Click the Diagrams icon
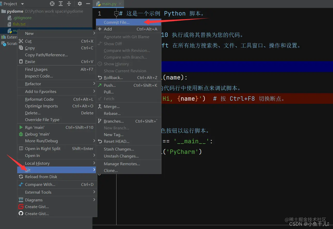The width and height of the screenshot is (333, 229). [x=21, y=200]
